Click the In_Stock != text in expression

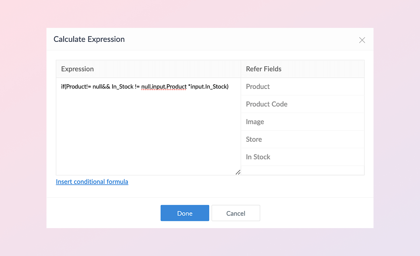[x=125, y=87]
